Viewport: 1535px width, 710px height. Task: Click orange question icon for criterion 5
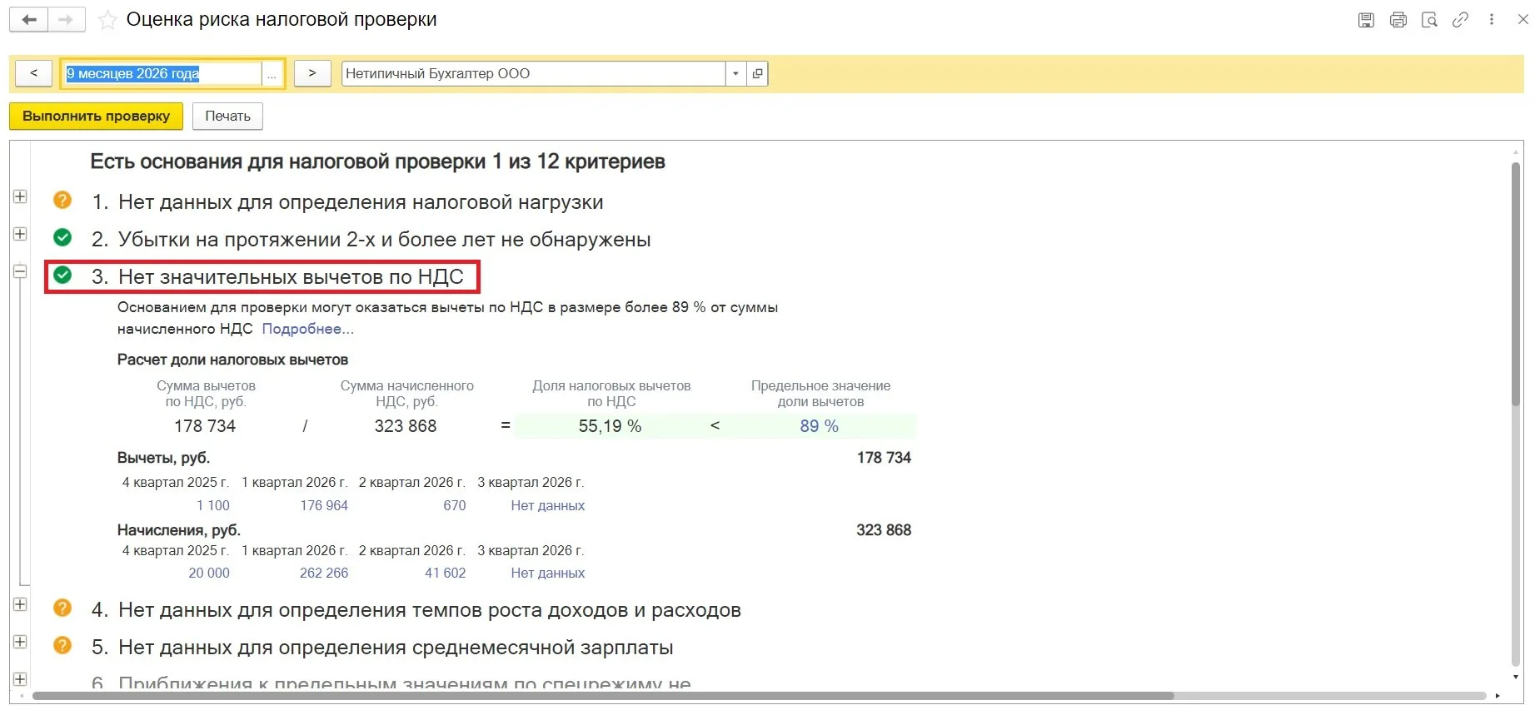(62, 645)
